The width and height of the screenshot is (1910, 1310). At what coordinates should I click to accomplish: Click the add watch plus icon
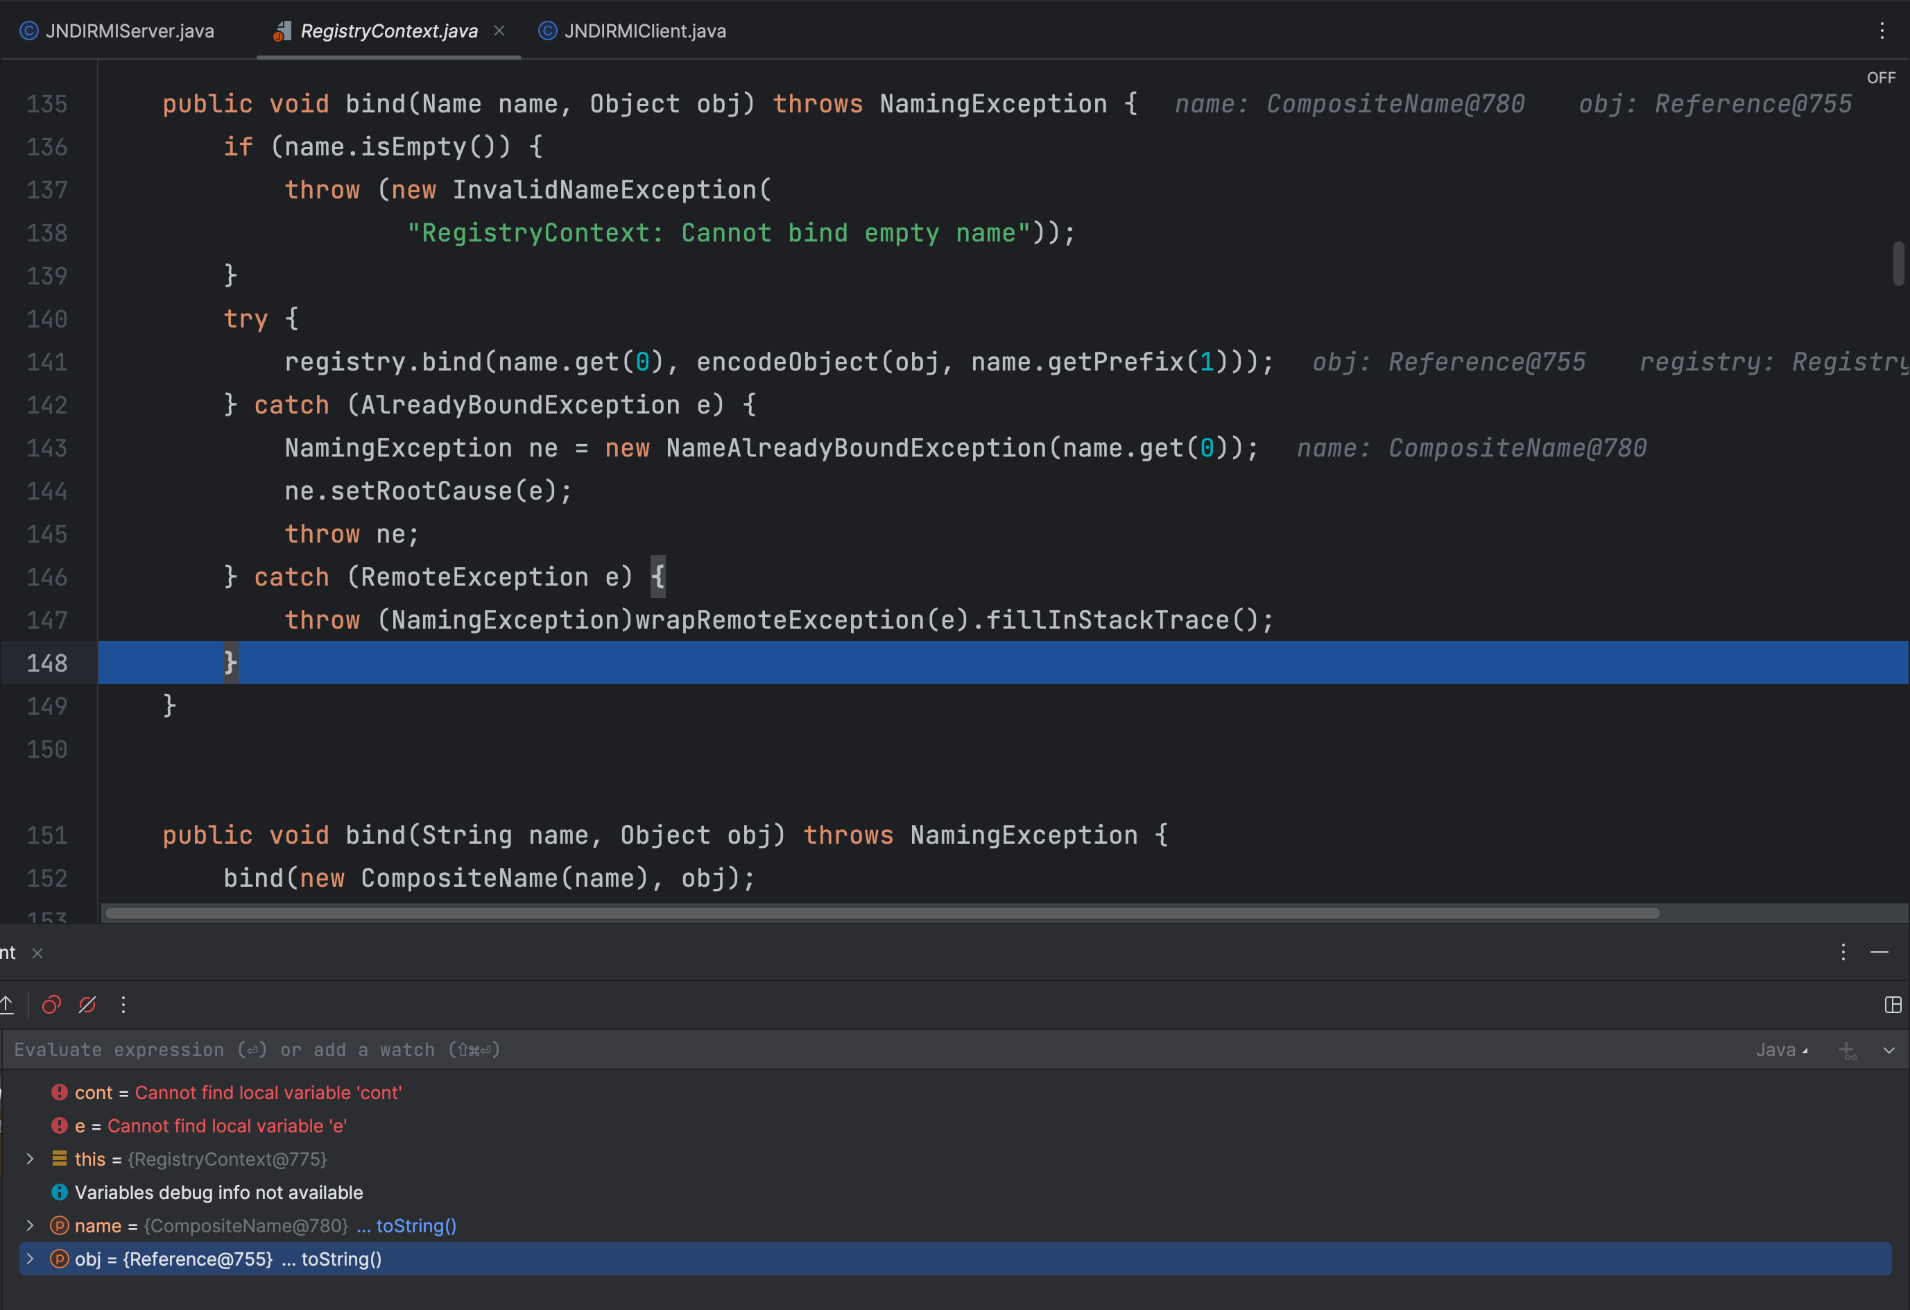1847,1050
